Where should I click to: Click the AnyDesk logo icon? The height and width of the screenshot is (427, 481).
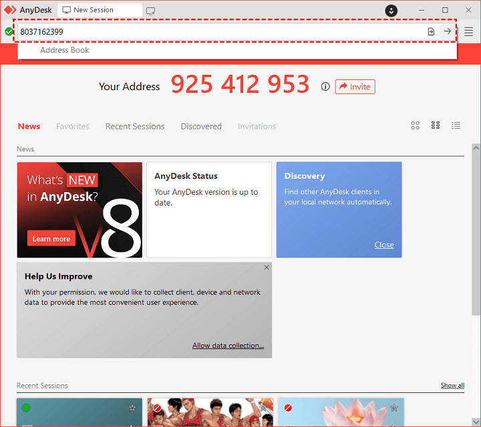10,10
